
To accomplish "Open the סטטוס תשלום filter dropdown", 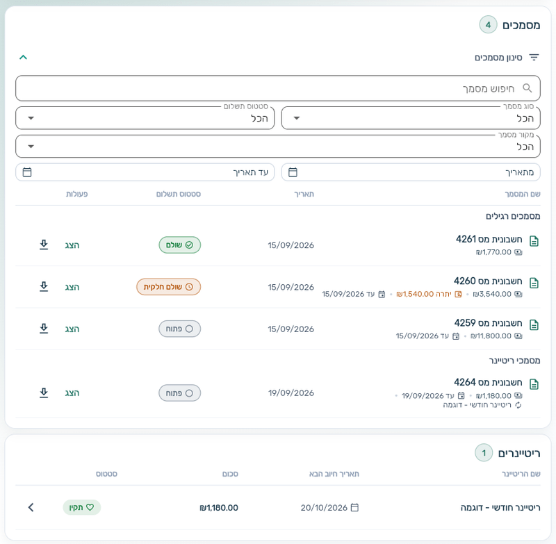I will pyautogui.click(x=145, y=118).
